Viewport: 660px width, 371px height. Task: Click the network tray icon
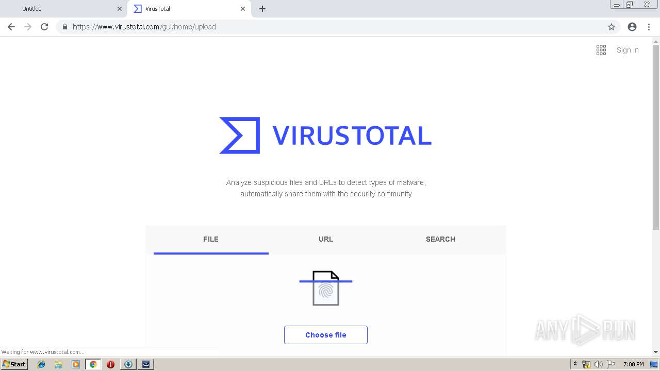586,364
